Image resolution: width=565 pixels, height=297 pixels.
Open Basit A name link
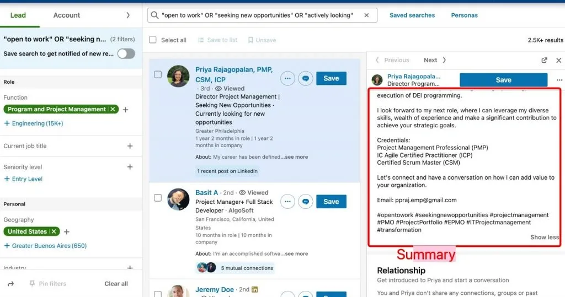(x=206, y=193)
